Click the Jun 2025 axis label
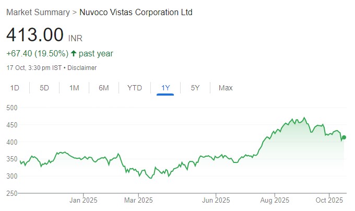Viewport: 355px width, 211px height. tap(216, 200)
